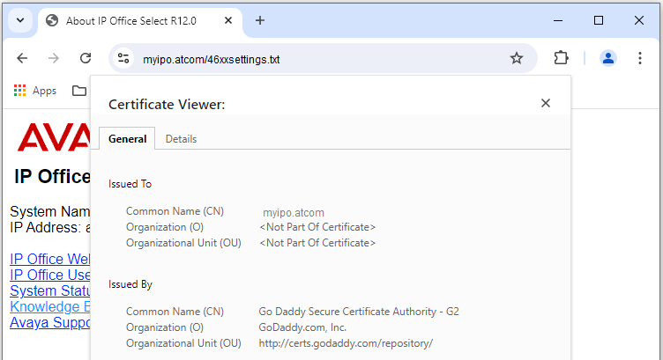
Task: Close the Chrome window
Action: 639,20
